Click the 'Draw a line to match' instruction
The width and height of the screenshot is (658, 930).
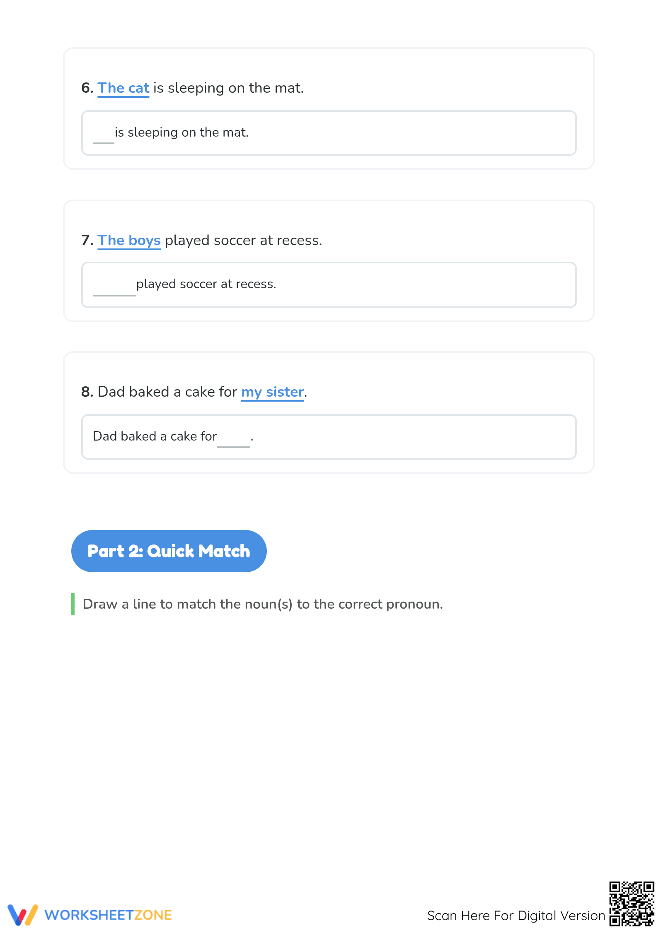coord(263,604)
